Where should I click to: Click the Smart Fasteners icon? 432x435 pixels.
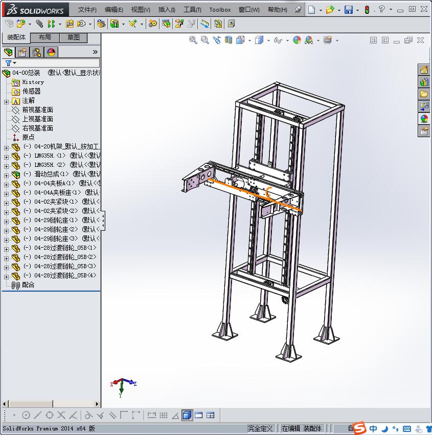pyautogui.click(x=70, y=24)
